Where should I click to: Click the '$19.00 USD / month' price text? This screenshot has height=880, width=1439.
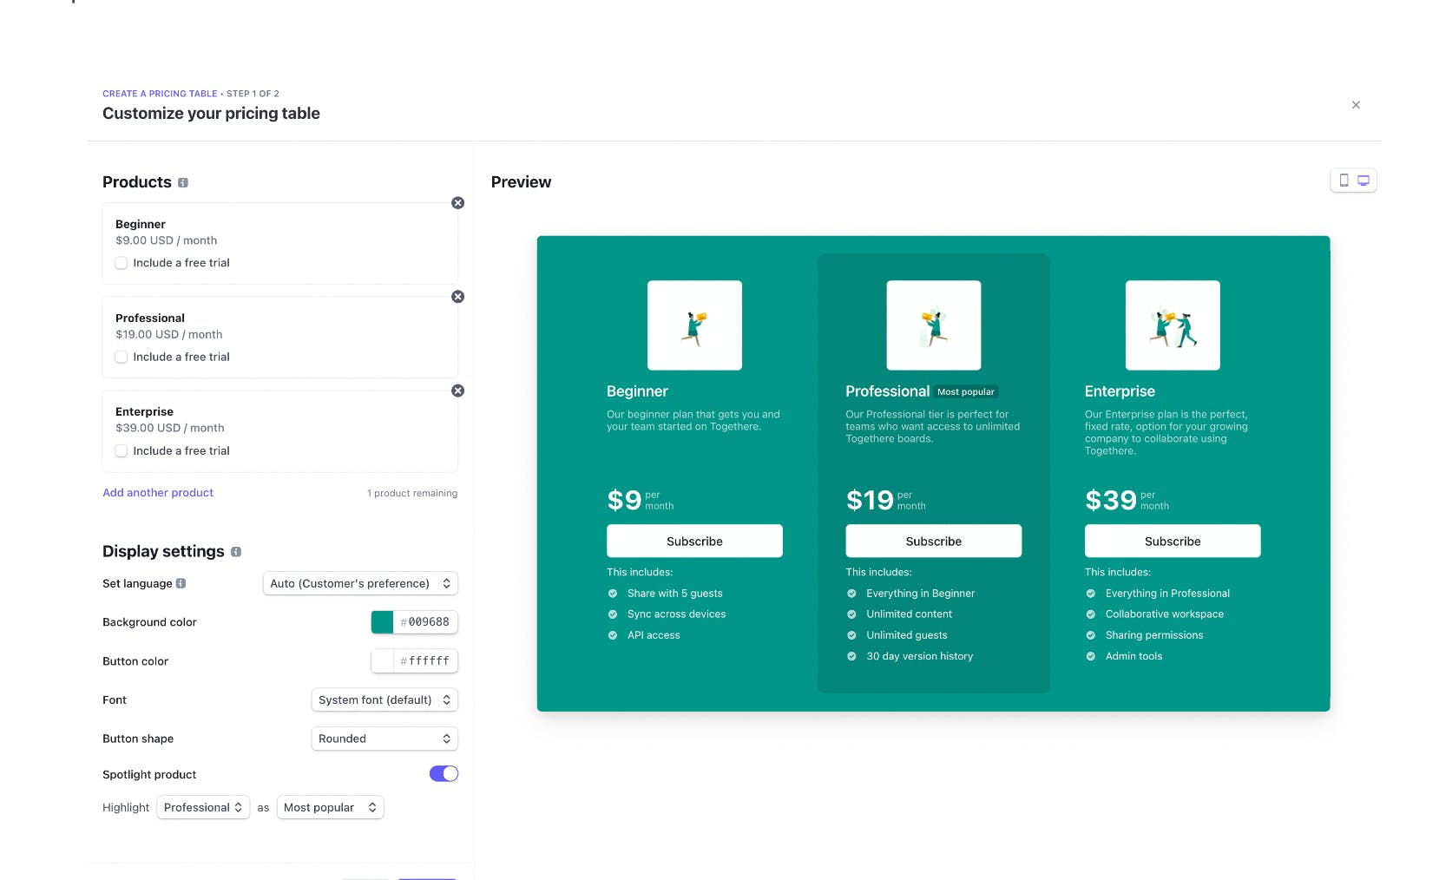(x=169, y=334)
